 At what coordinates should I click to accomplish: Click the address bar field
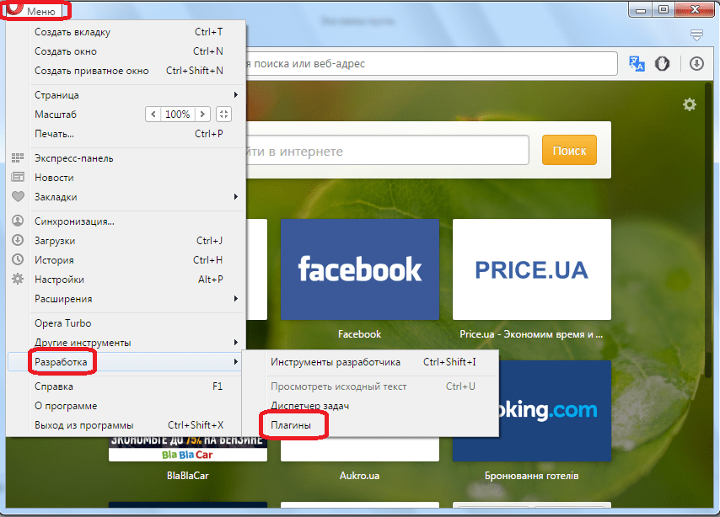pos(430,64)
